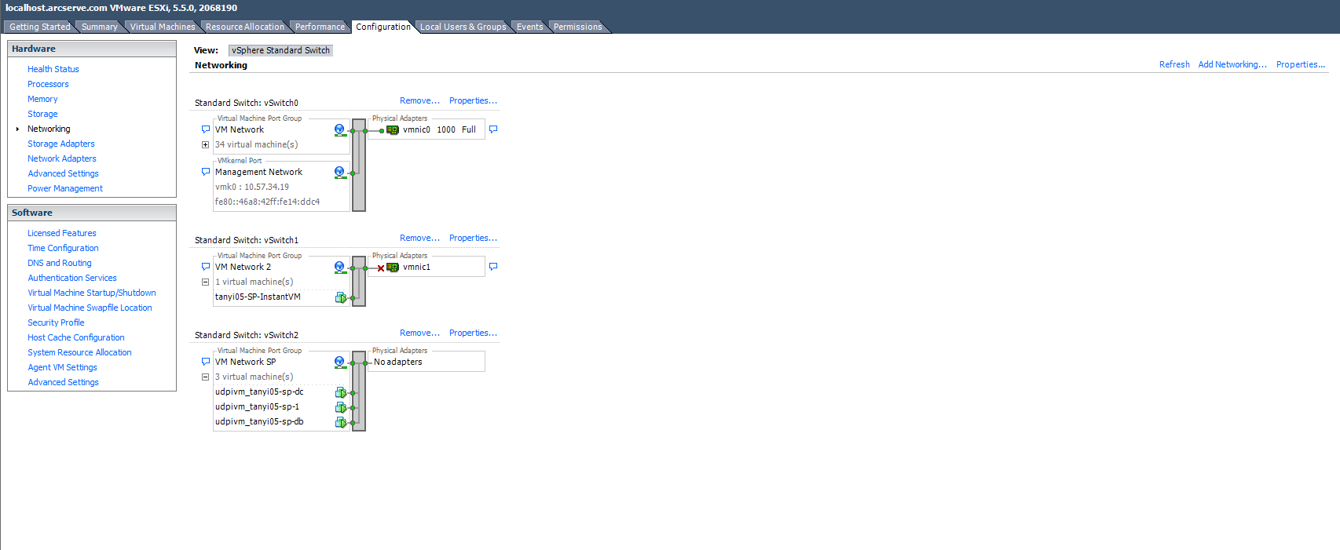Open Storage Adapters
Screen dimensions: 1340x550
(61, 144)
